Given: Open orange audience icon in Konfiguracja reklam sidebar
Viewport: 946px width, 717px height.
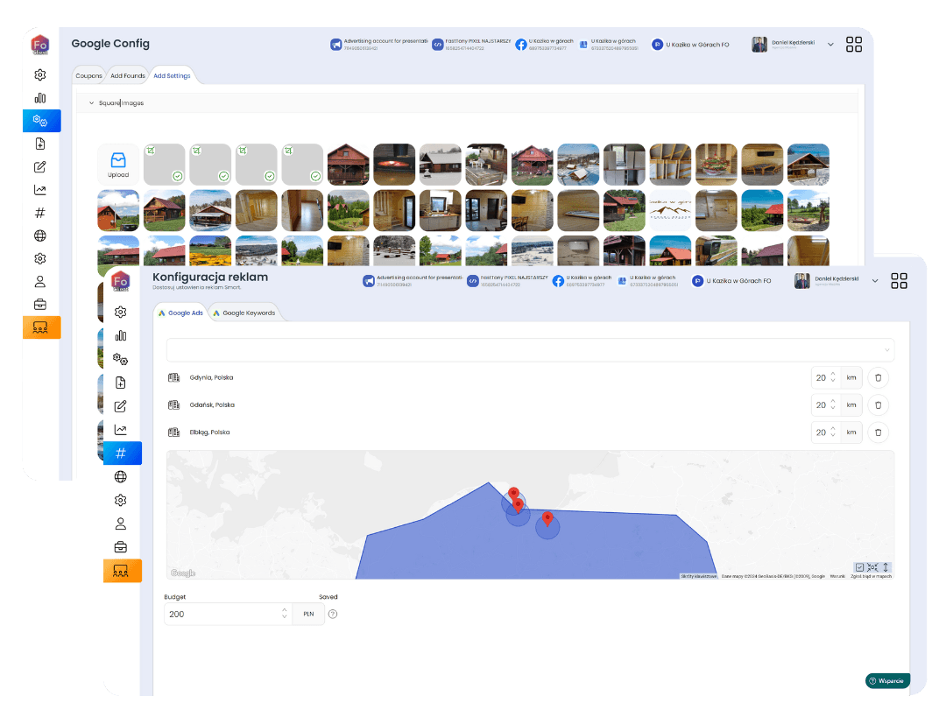Looking at the screenshot, I should click(122, 571).
